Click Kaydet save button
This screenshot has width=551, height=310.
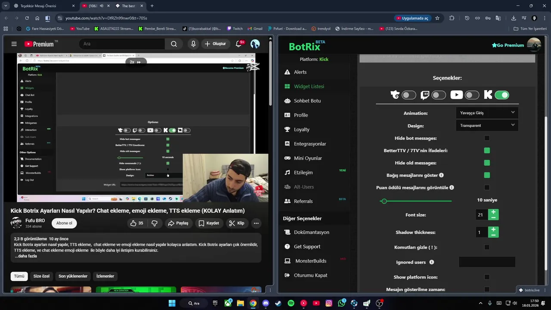(x=209, y=223)
